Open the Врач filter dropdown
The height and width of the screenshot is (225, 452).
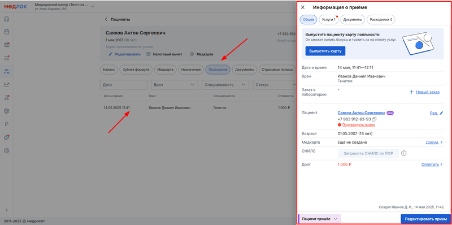click(175, 85)
